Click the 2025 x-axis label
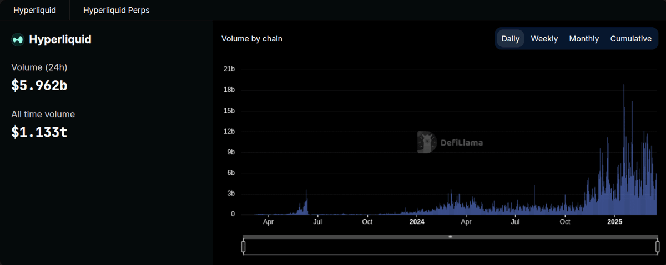Screen dimensions: 666x265 (614, 222)
